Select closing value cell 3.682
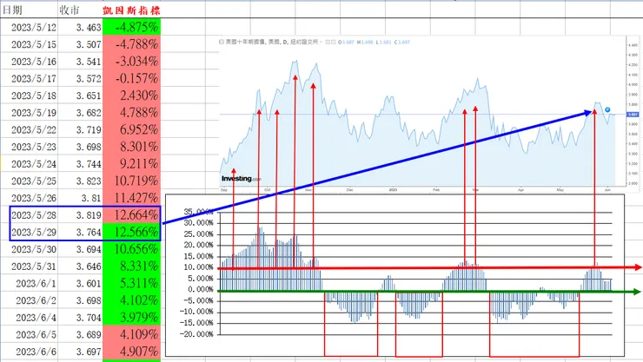The image size is (643, 362). pos(80,113)
